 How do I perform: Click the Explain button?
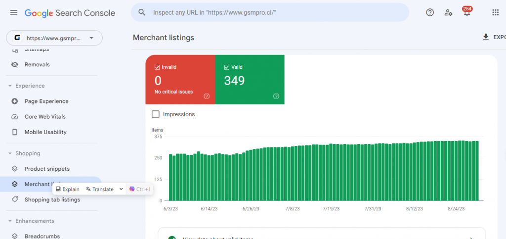[68, 189]
